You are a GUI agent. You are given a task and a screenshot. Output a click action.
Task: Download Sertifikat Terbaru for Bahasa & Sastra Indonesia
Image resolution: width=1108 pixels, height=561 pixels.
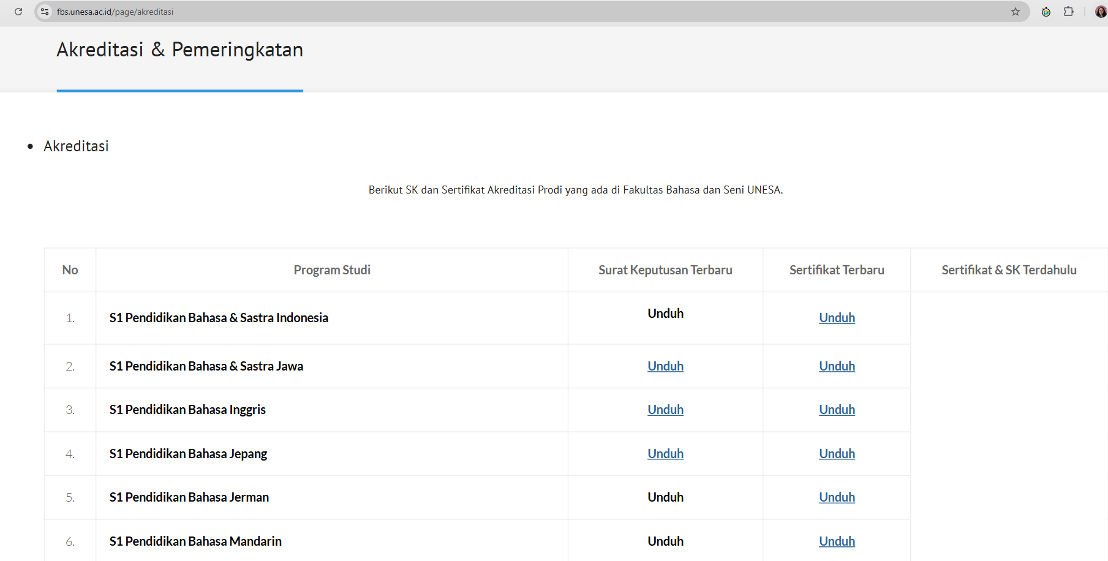(837, 318)
